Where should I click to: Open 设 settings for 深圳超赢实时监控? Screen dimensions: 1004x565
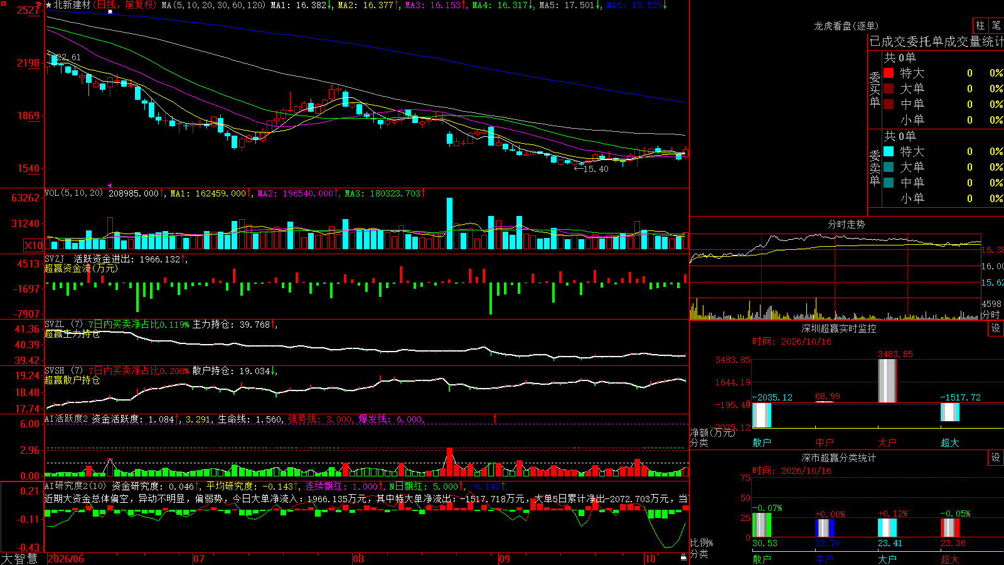996,328
